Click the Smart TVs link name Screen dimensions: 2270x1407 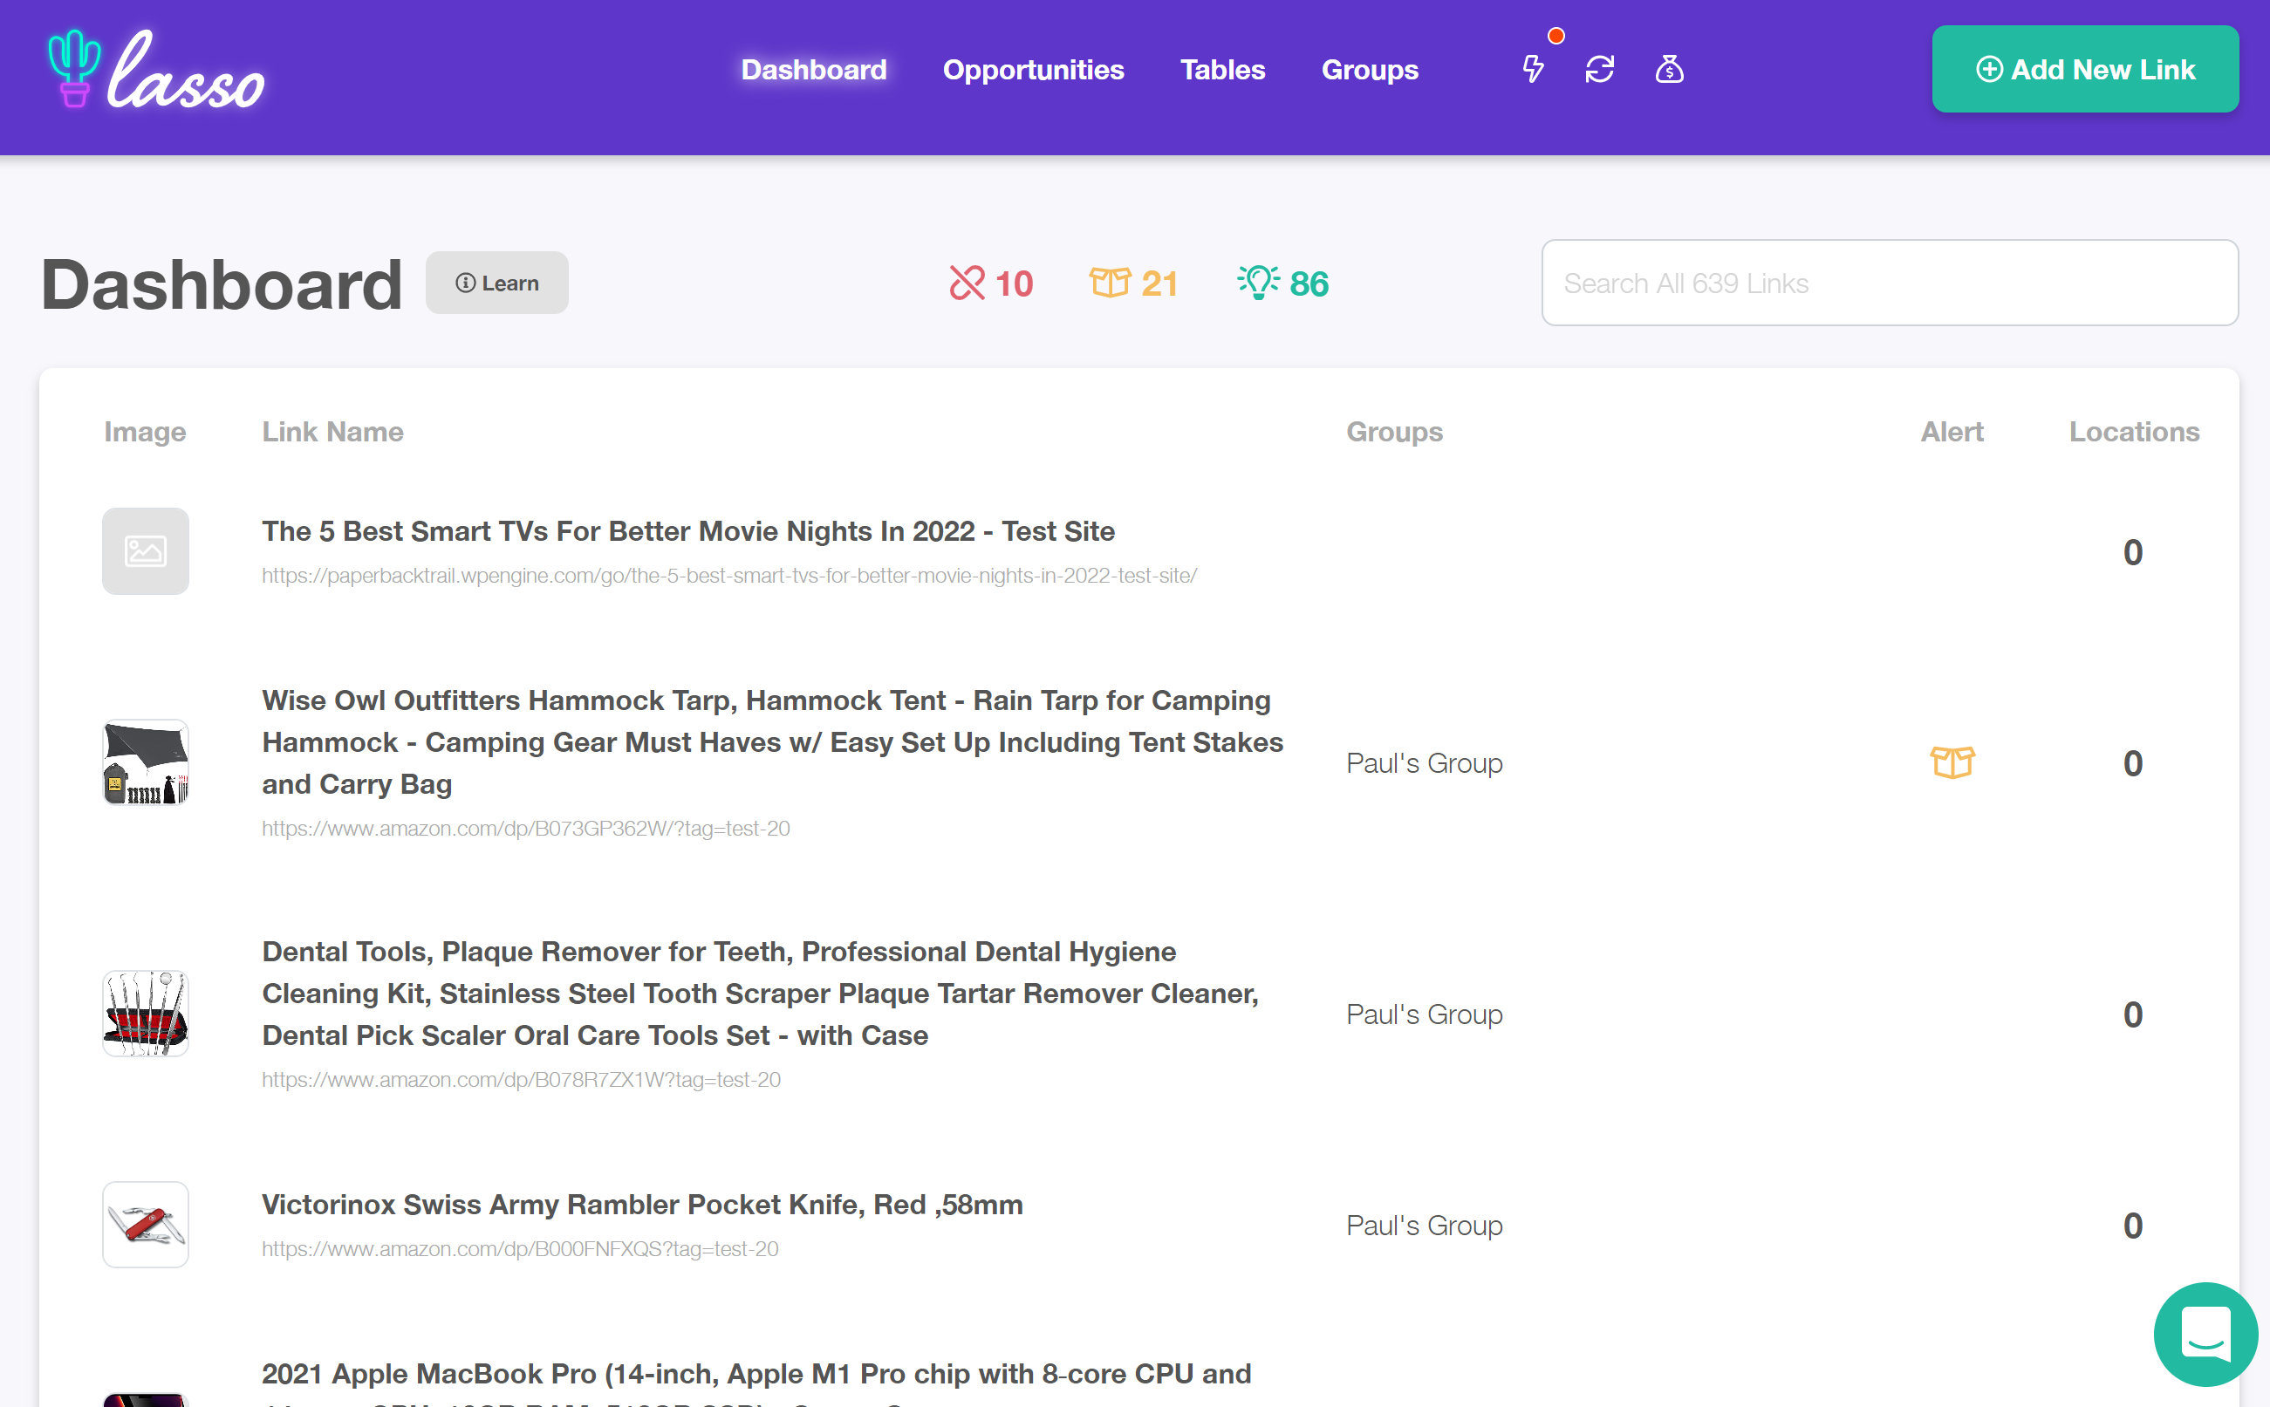pos(687,530)
